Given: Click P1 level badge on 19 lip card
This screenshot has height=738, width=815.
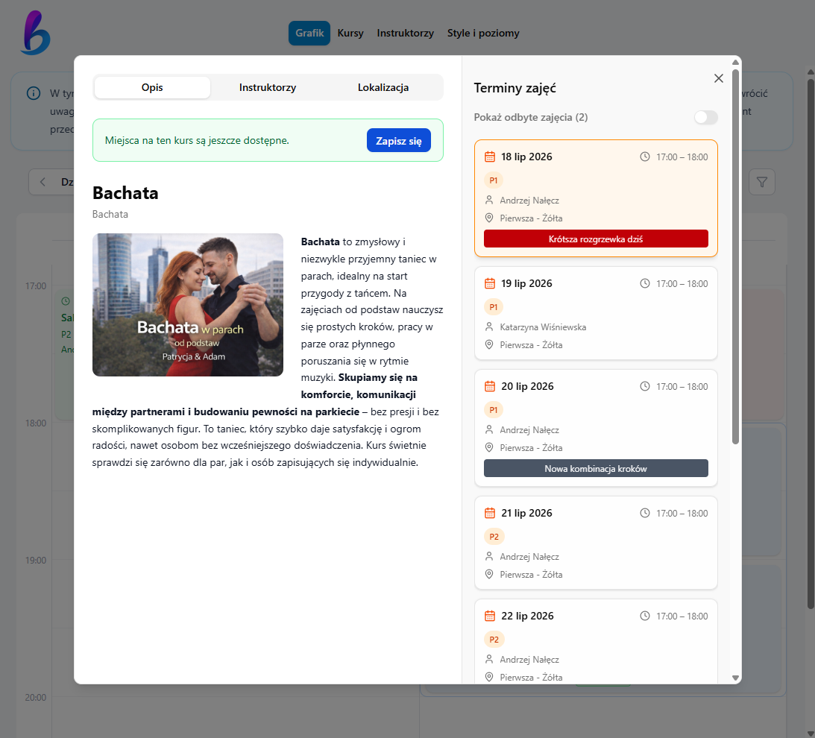Looking at the screenshot, I should (494, 308).
